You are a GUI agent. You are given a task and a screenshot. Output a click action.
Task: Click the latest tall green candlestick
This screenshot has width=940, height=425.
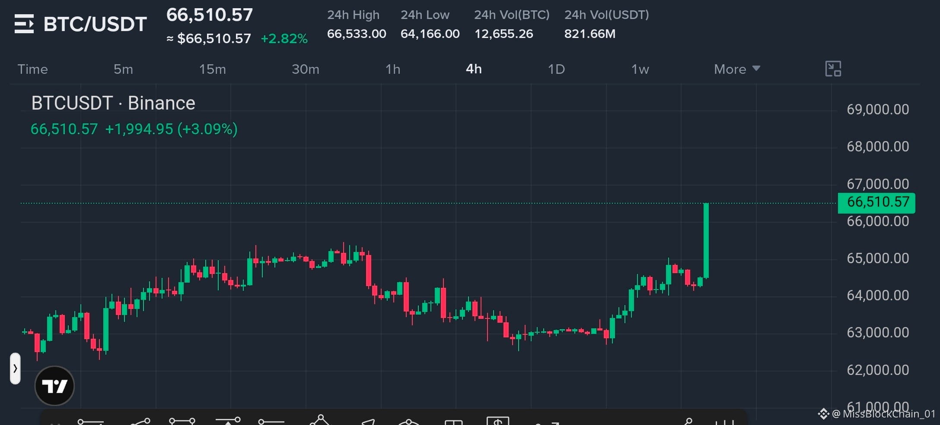click(706, 240)
